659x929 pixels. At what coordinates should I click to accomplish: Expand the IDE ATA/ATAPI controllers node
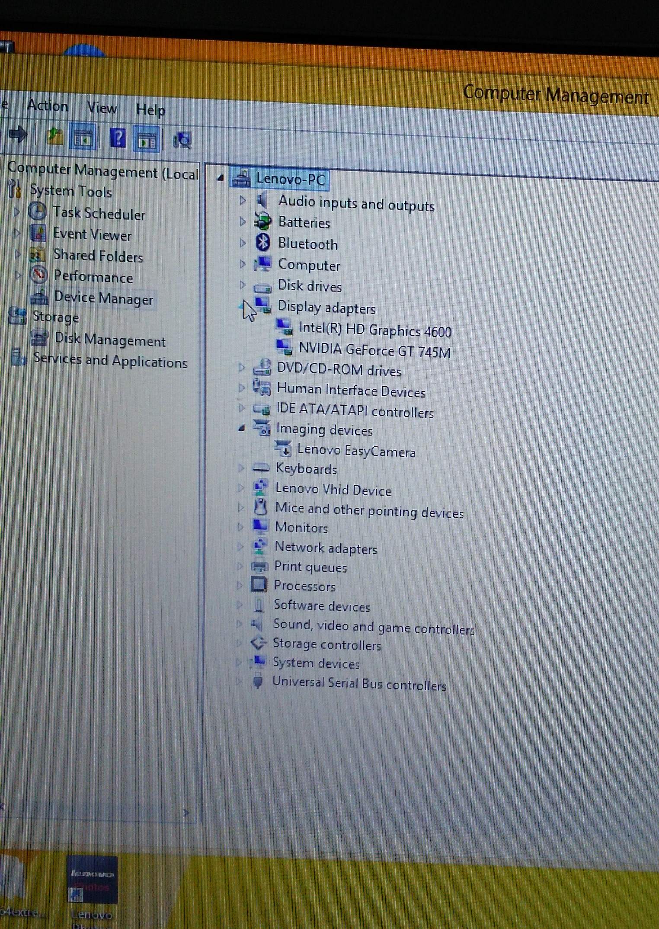[x=242, y=408]
